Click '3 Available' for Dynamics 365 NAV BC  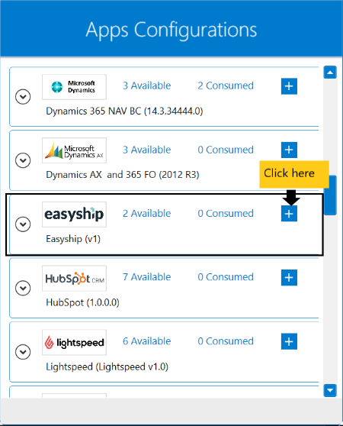coord(146,86)
